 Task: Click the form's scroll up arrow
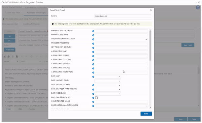click(x=150, y=30)
